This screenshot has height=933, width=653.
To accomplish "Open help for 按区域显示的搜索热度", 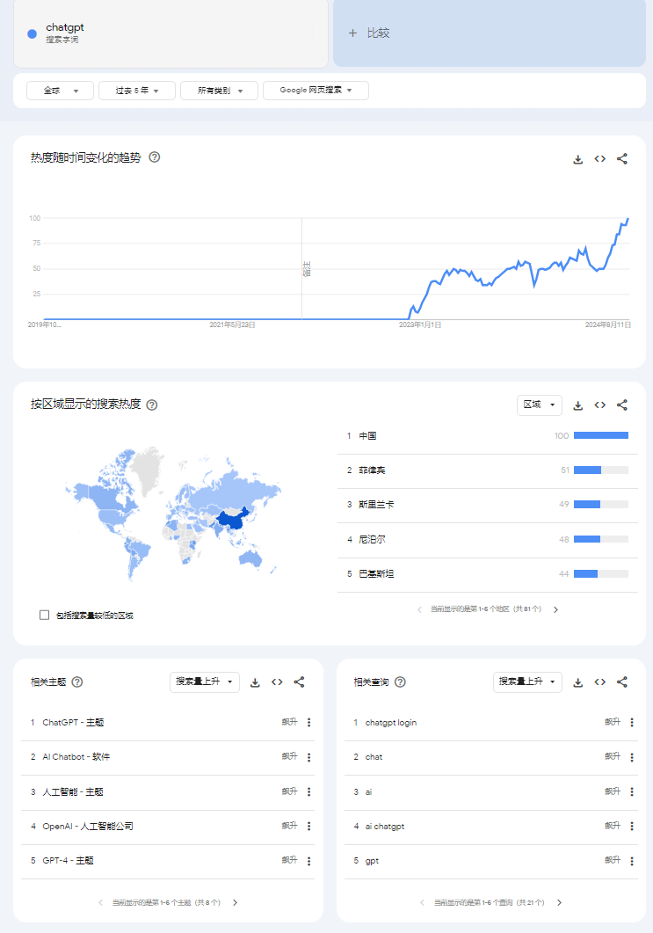I will tap(152, 405).
